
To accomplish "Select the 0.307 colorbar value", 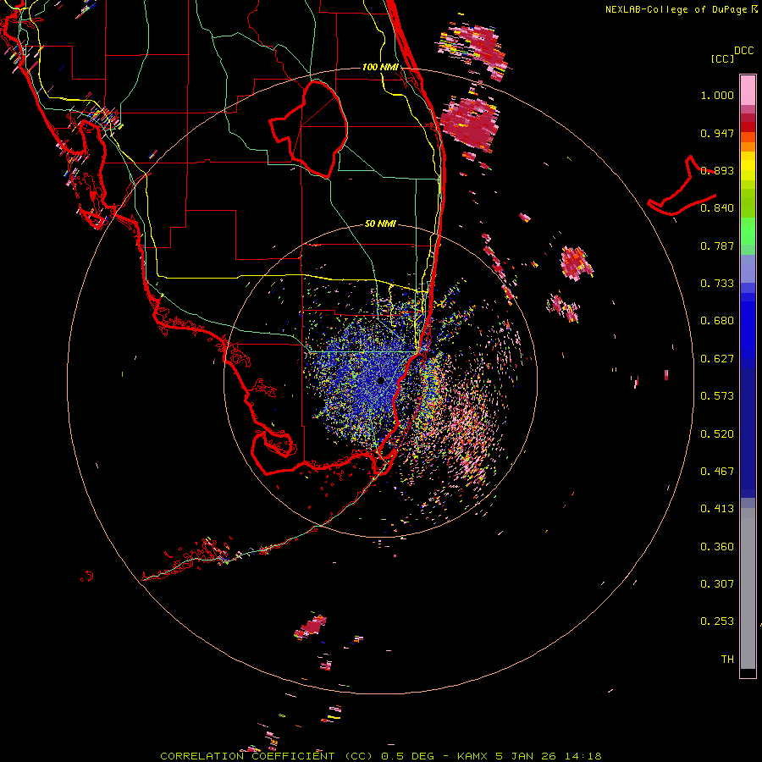I will 717,584.
